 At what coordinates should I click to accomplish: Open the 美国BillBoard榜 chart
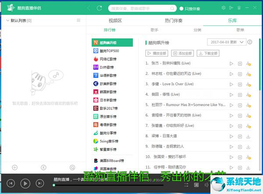point(112,160)
